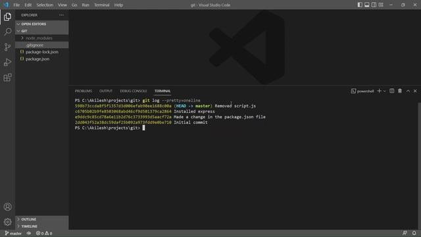Viewport: 421px width, 237px height.
Task: Toggle the primary side bar layout icon
Action: [x=360, y=5]
